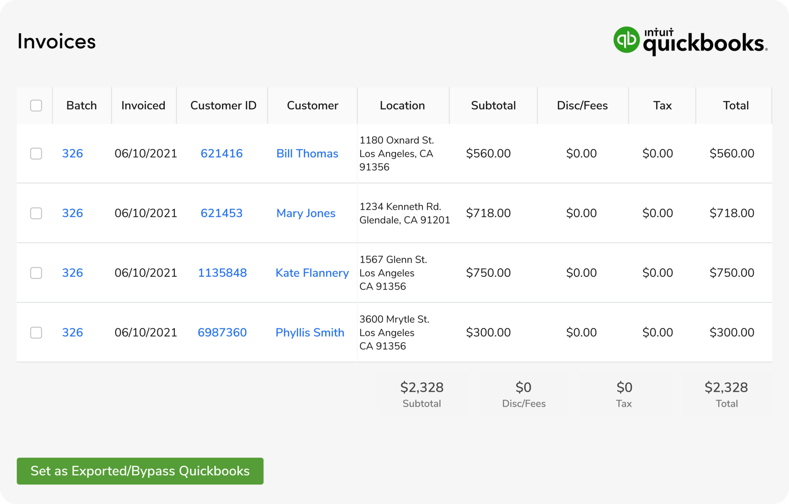Check the Kate Flannery invoice checkbox

click(36, 273)
